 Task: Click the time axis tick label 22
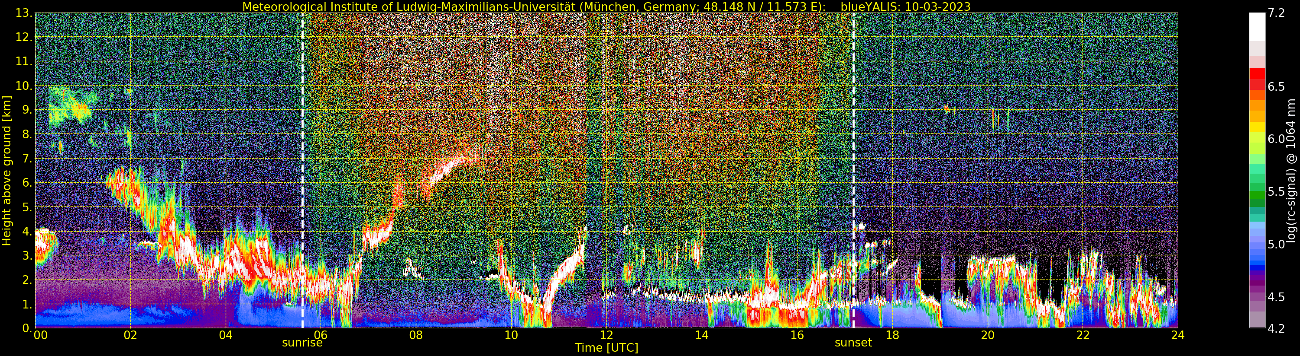pos(1083,335)
